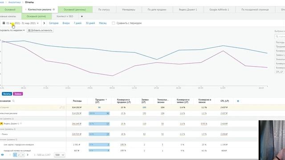Image resolution: width=285 pixels, height=160 pixels.
Task: Click the Сегодня quick period link
Action: click(x=53, y=23)
